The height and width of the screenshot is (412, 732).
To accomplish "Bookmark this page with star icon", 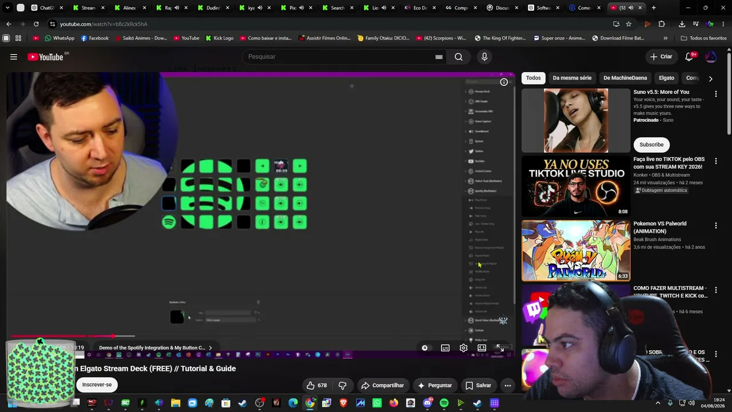I will pos(628,24).
